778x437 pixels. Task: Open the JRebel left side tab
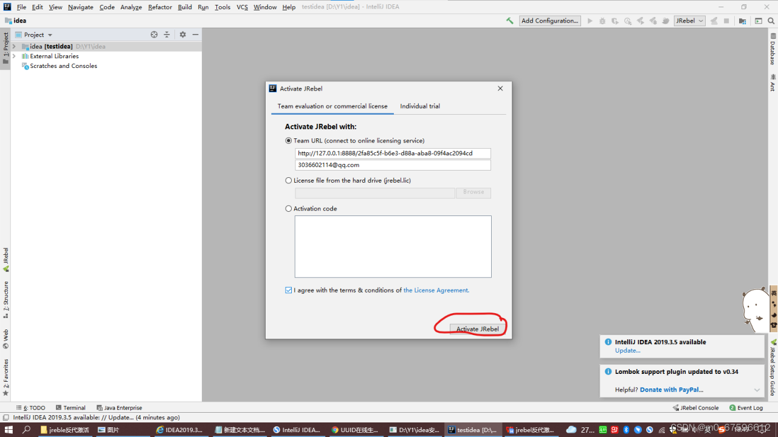coord(5,260)
